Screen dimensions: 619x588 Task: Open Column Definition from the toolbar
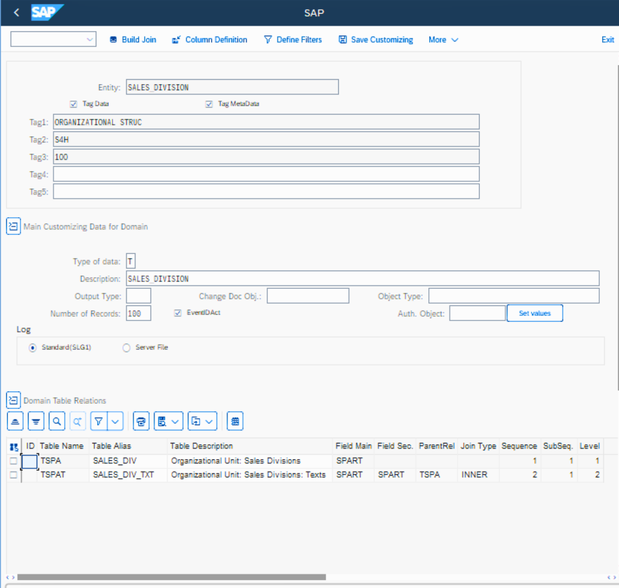click(209, 40)
